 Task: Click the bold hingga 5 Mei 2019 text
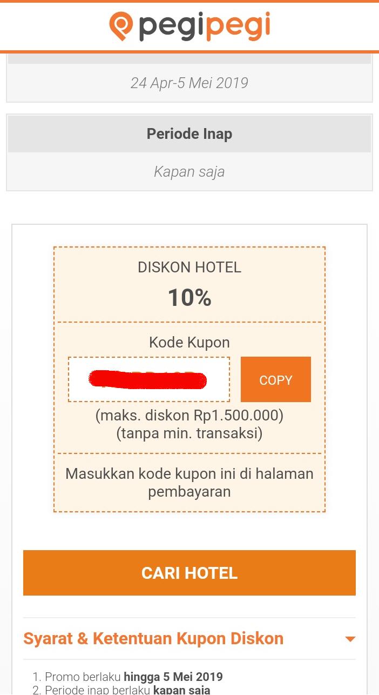pyautogui.click(x=173, y=677)
